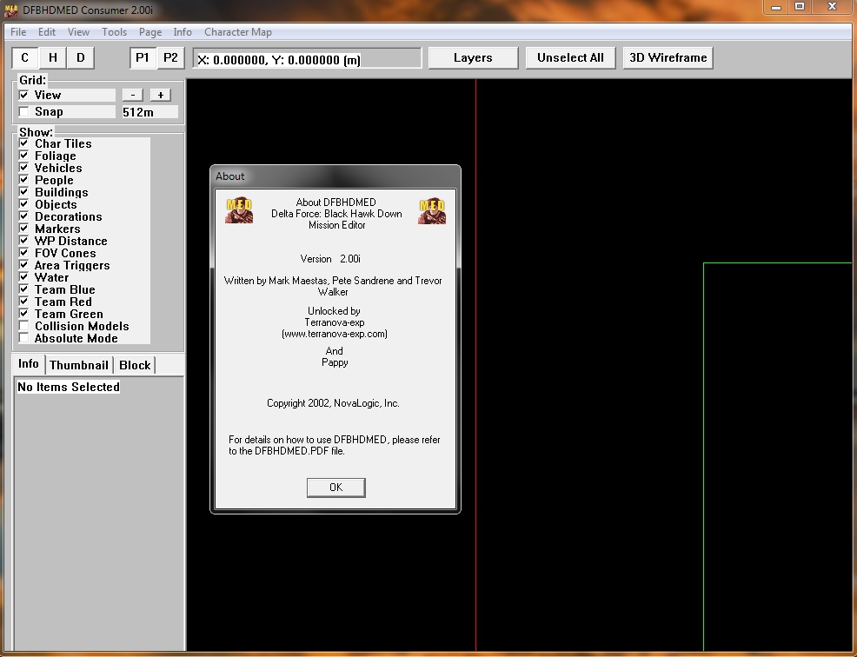
Task: Click the H toolbar button
Action: [52, 58]
